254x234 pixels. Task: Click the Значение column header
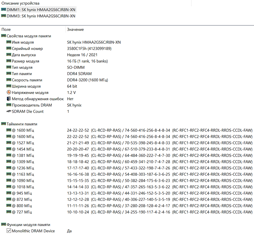coord(76,30)
